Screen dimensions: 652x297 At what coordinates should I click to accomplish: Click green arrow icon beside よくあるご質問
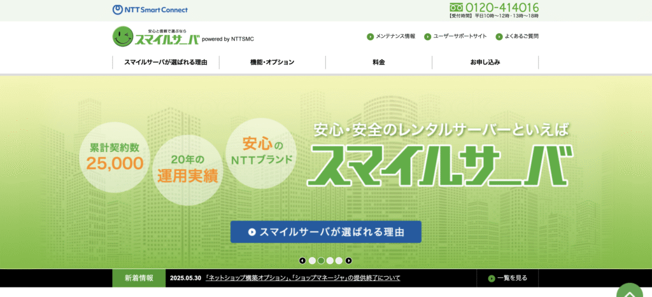click(499, 36)
